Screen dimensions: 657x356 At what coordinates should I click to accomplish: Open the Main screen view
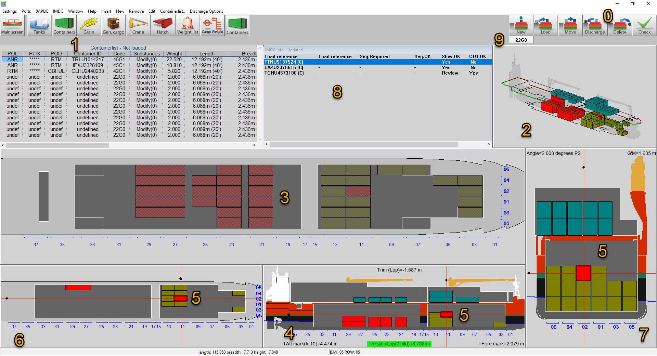tap(12, 25)
